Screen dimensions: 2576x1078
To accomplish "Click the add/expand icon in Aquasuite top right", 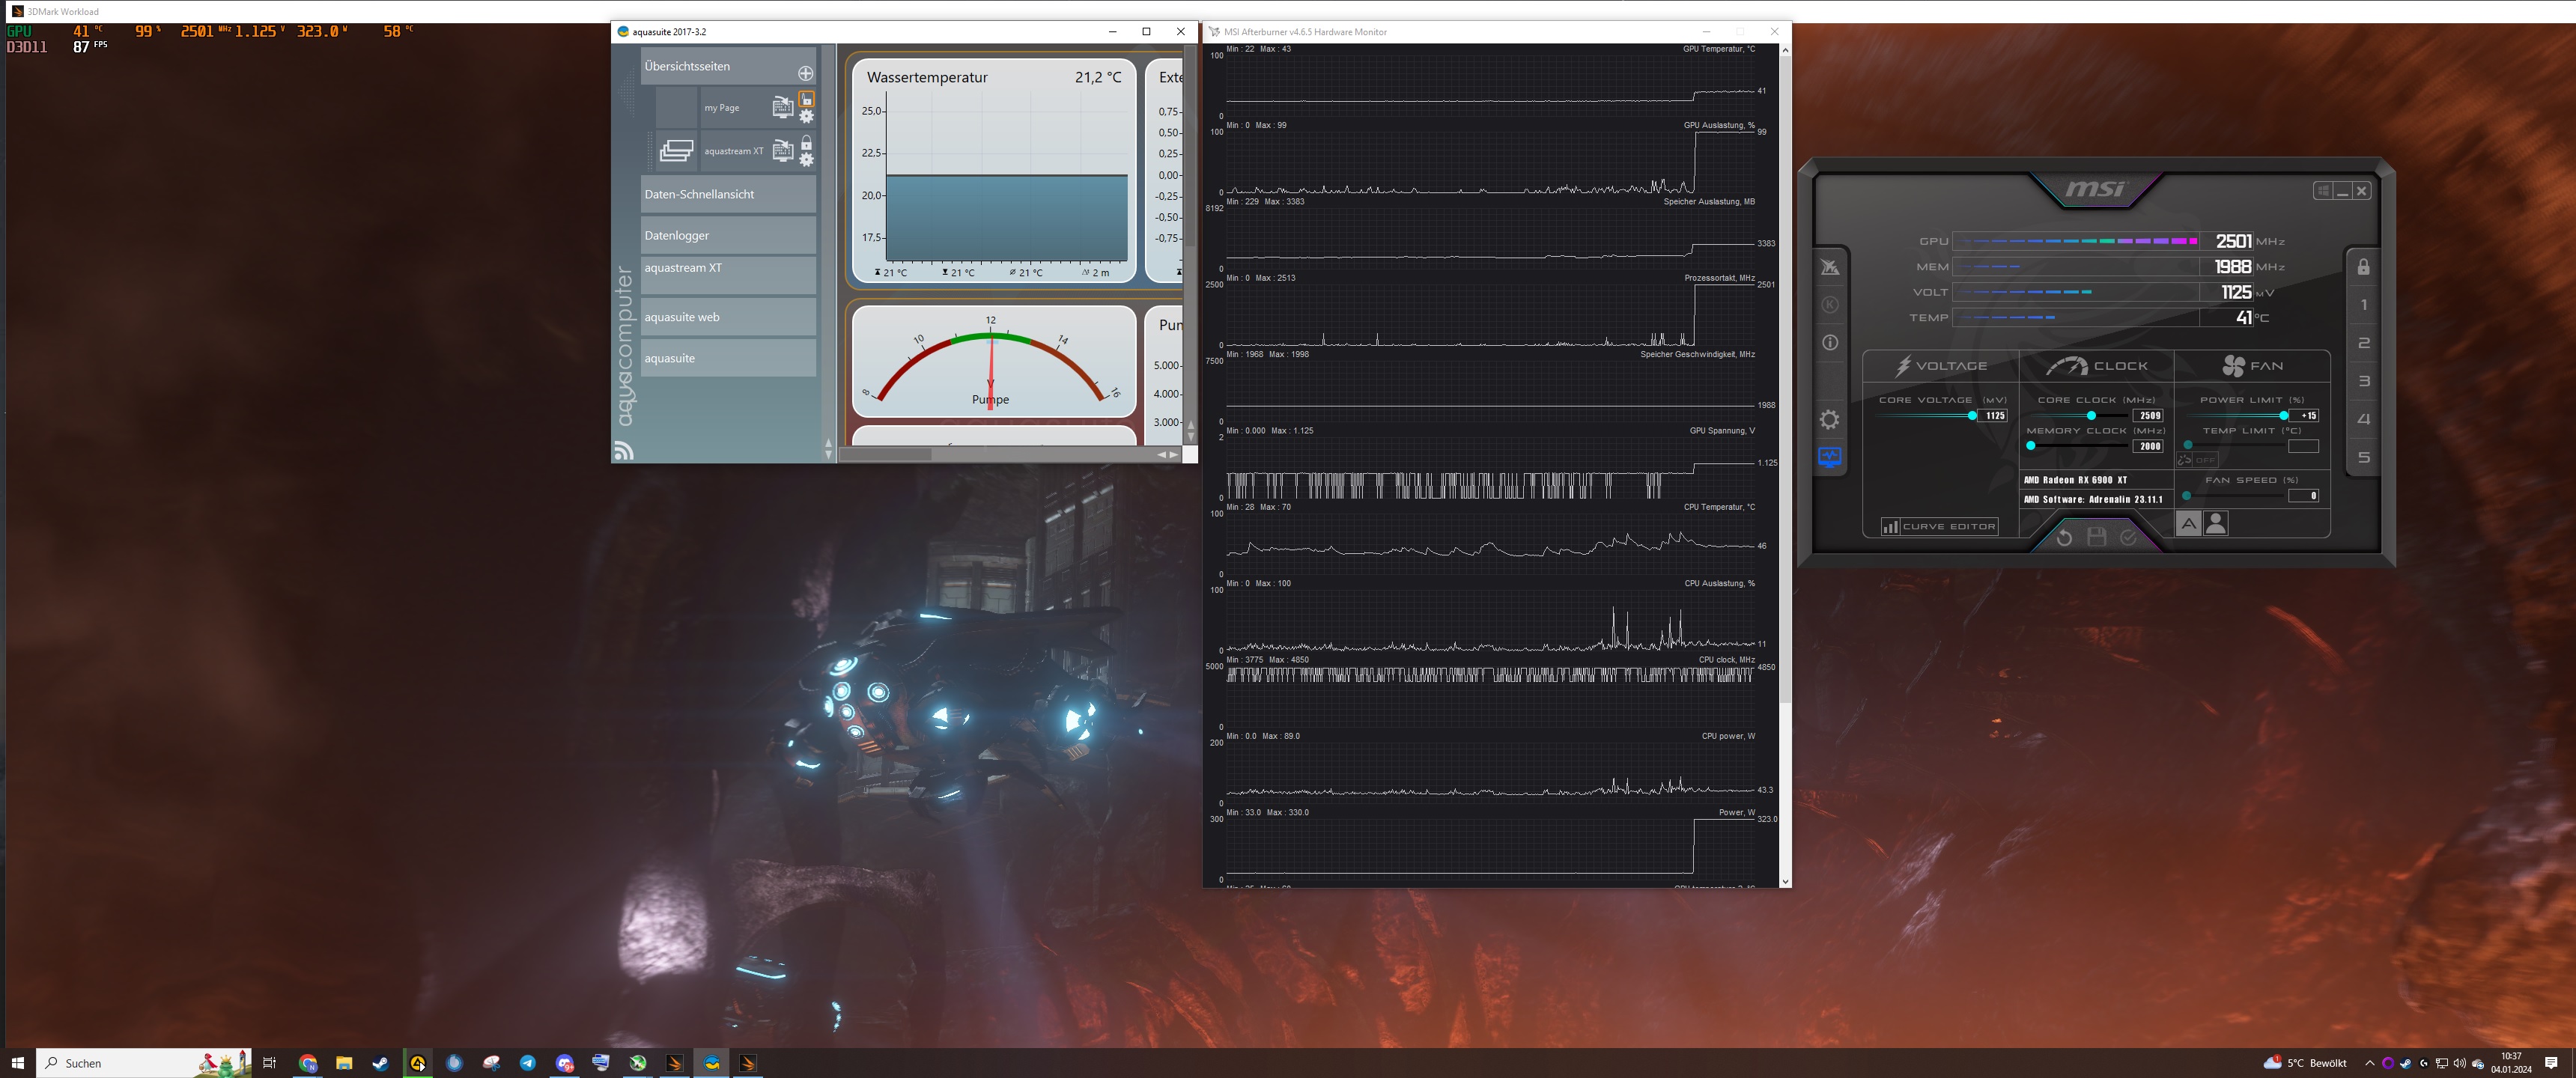I will click(x=805, y=67).
